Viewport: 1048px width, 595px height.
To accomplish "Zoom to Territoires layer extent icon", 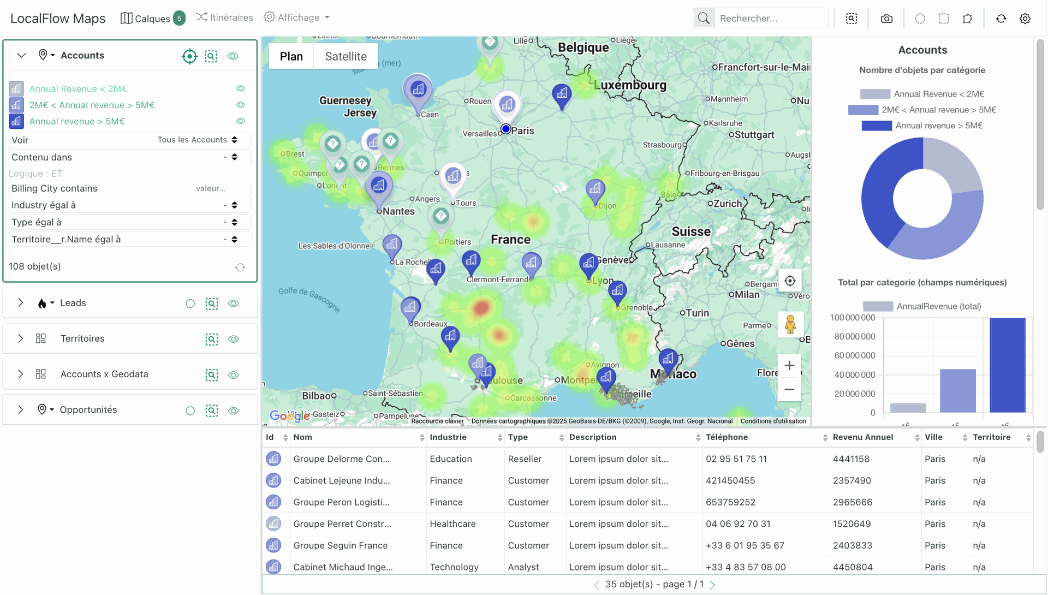I will 212,339.
